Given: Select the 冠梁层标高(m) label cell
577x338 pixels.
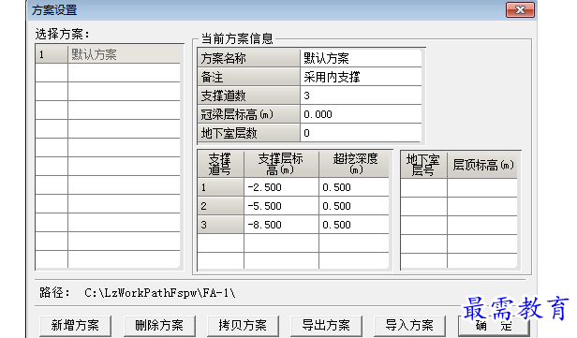Looking at the screenshot, I should point(249,114).
